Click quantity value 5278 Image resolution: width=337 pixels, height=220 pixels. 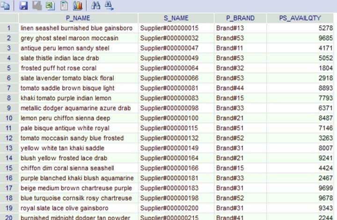[x=300, y=28]
